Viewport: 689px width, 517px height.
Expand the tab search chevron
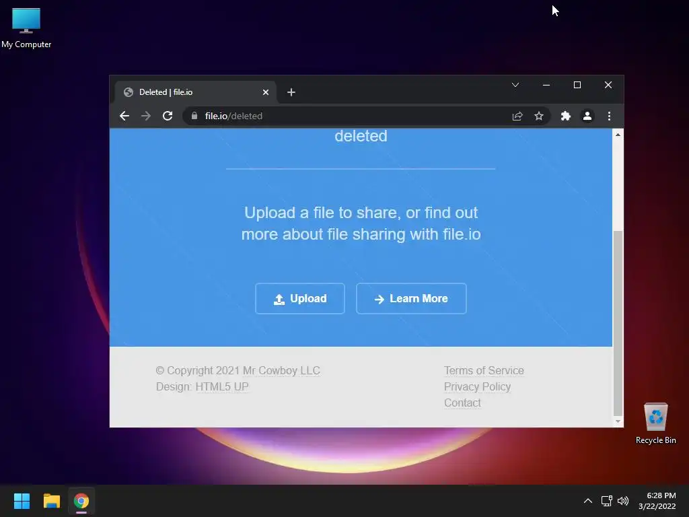515,85
